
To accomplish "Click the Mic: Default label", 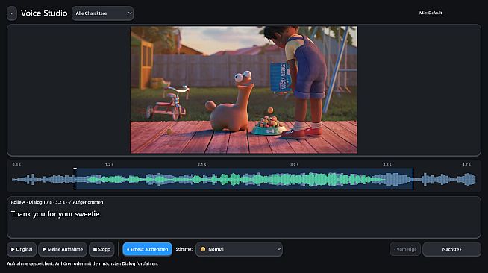I will pos(431,13).
